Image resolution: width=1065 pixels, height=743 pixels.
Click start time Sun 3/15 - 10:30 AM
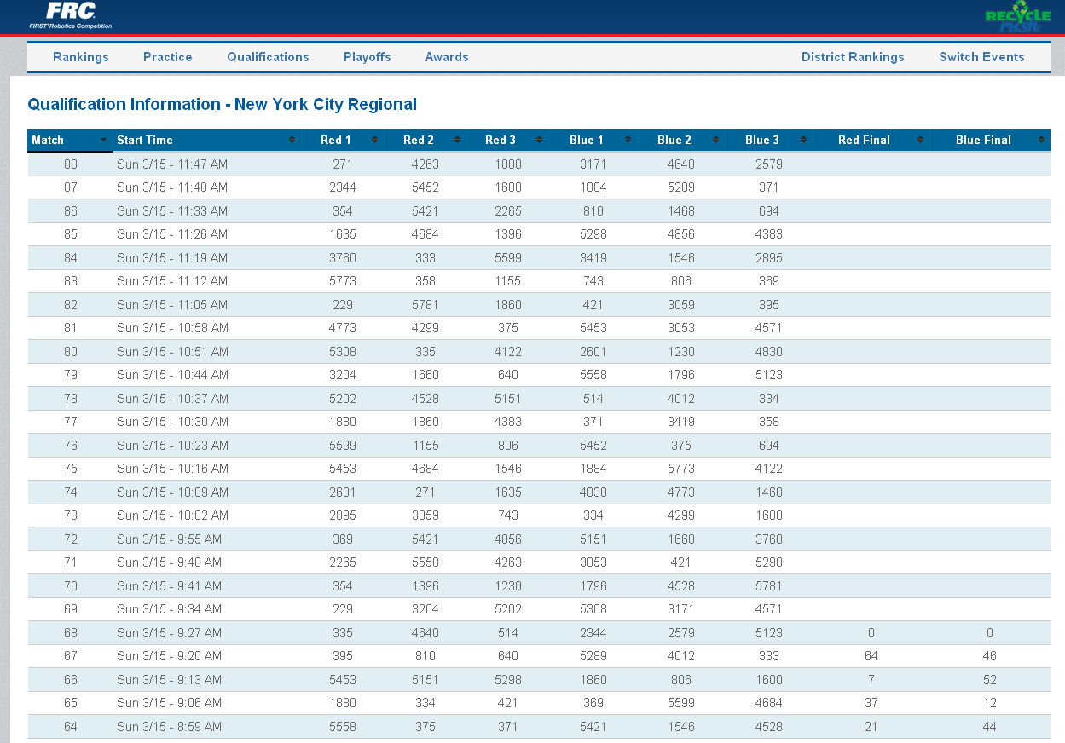pos(172,422)
